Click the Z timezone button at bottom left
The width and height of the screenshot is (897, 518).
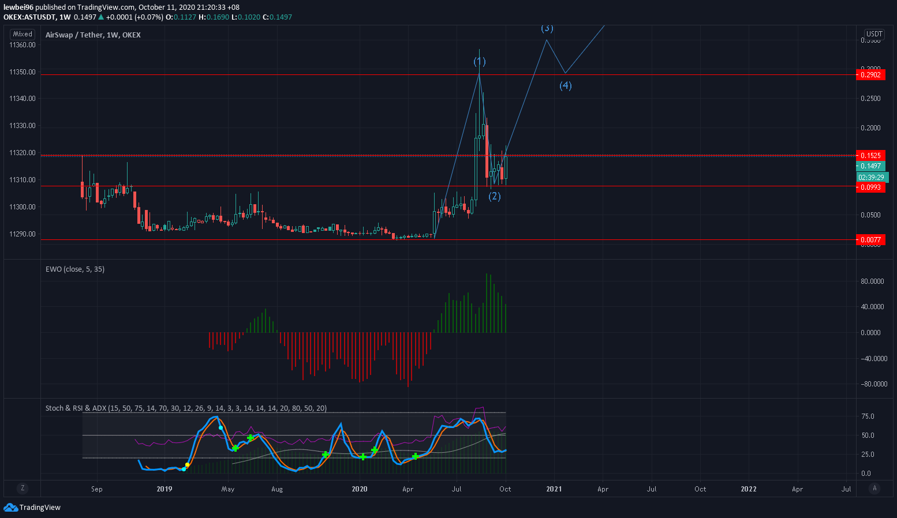[x=23, y=488]
